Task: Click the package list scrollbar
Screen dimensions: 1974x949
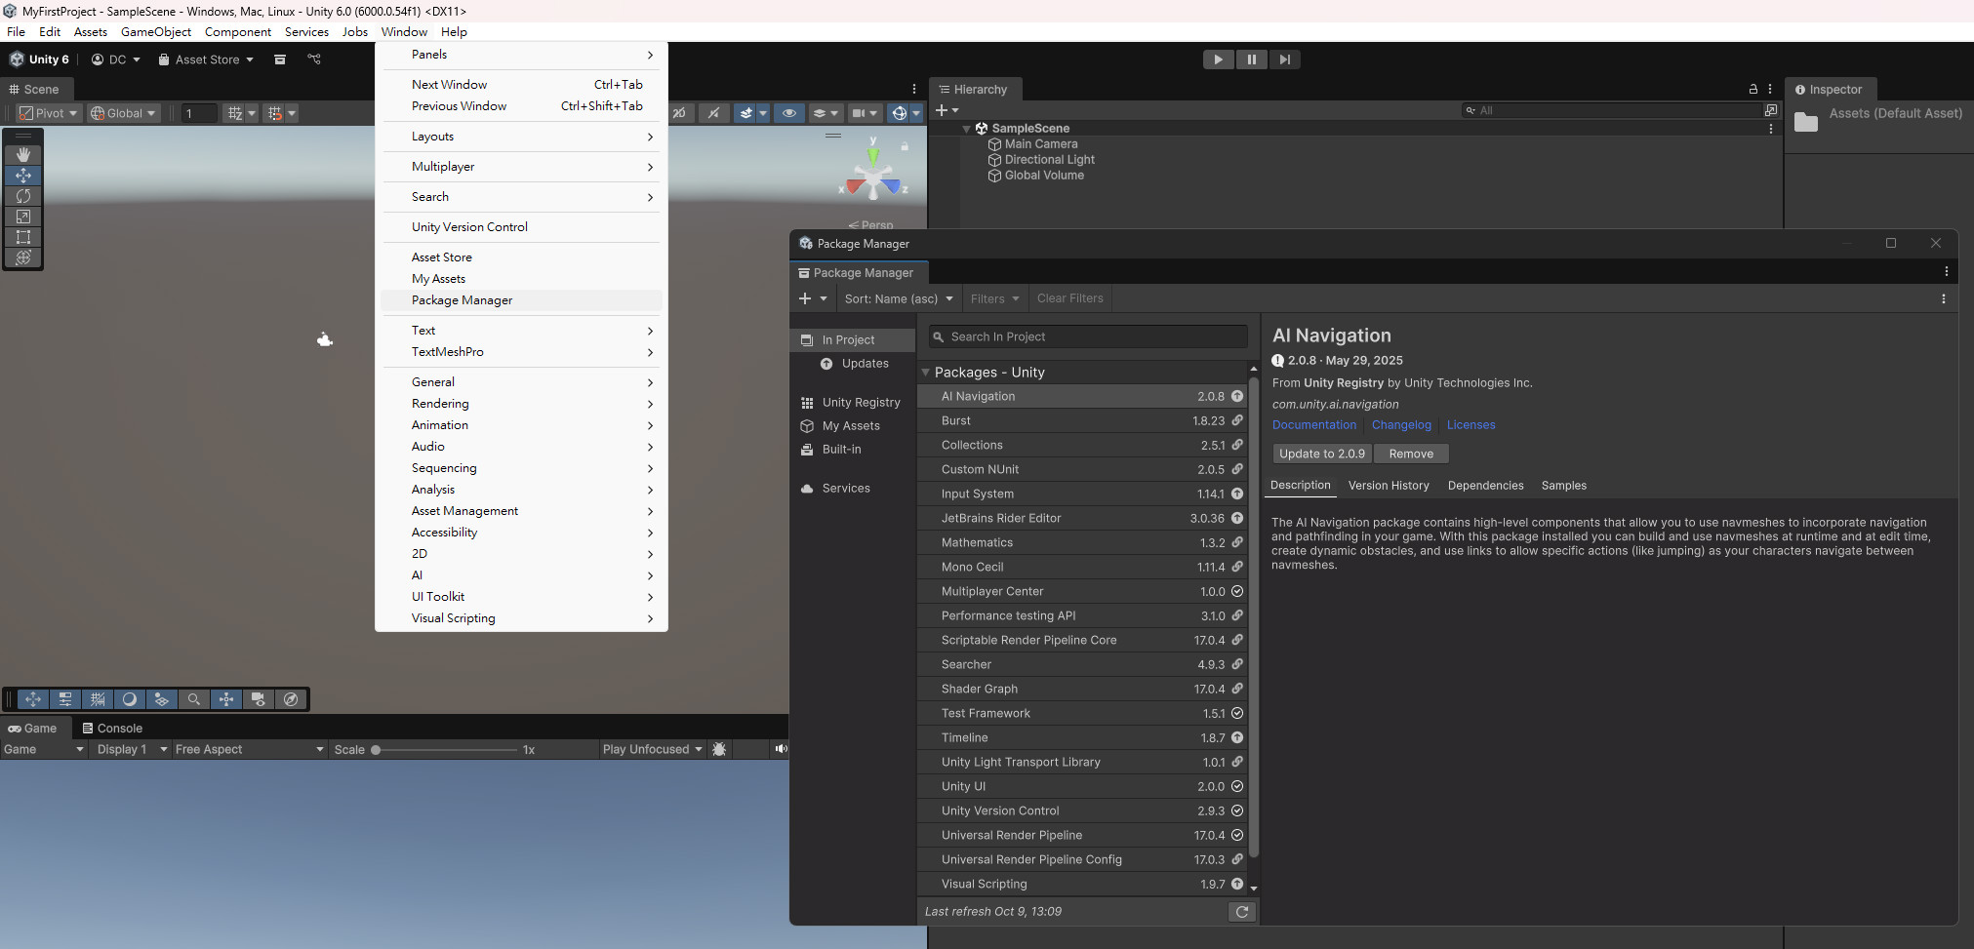Action: 1254,616
